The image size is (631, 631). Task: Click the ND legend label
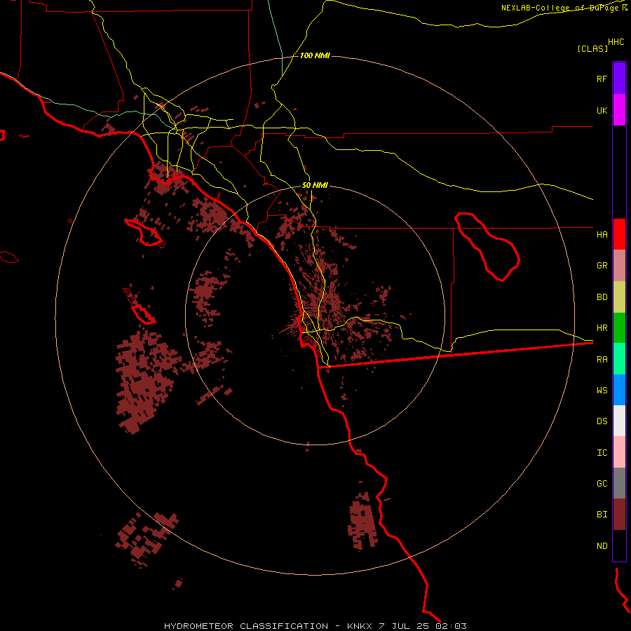(602, 546)
